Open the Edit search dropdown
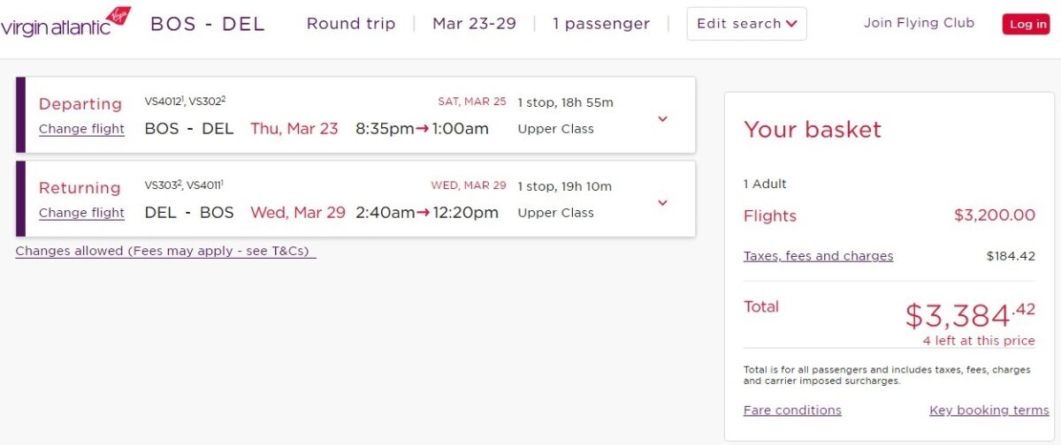 tap(746, 24)
